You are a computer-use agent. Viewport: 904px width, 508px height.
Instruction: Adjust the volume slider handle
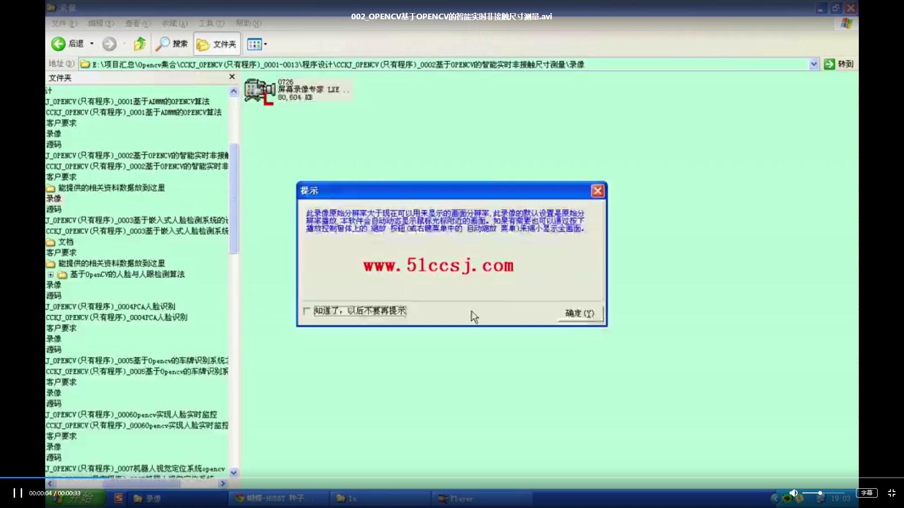click(x=820, y=493)
